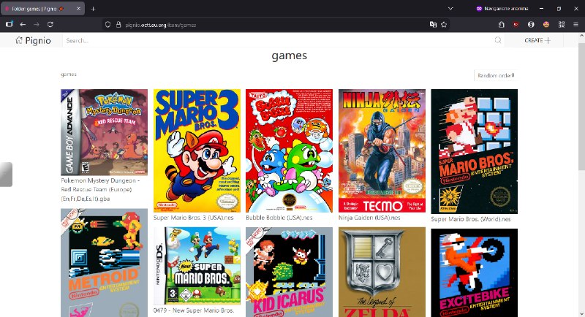Reload the page with browser refresh icon

[50, 24]
